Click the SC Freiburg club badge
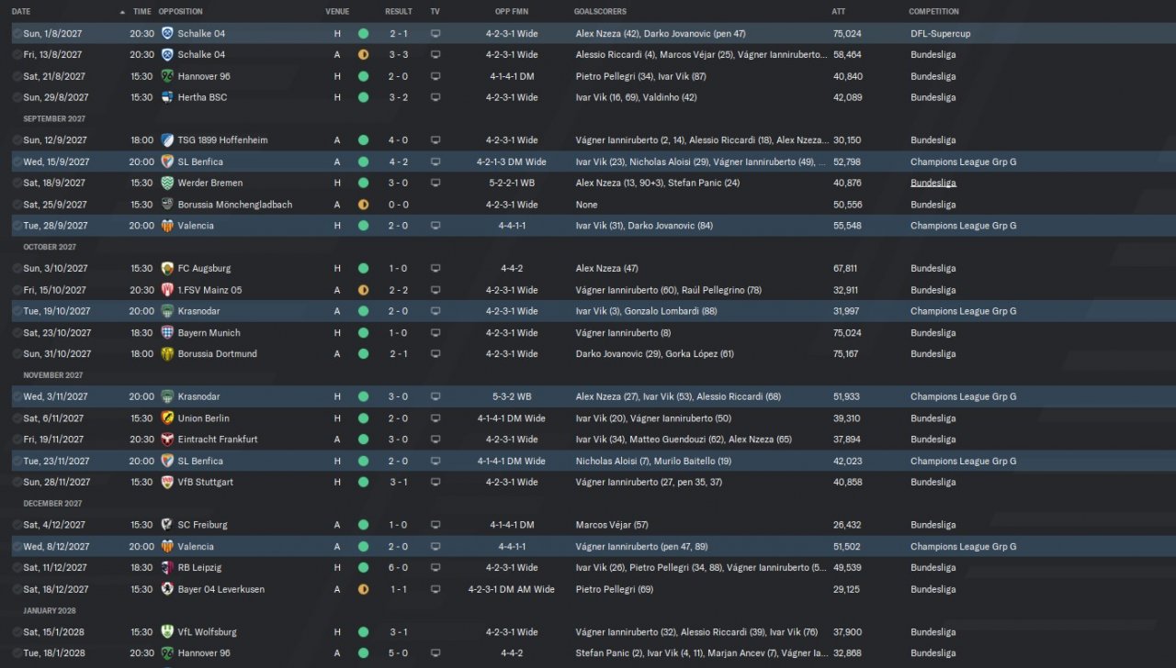This screenshot has height=668, width=1176. pos(167,525)
